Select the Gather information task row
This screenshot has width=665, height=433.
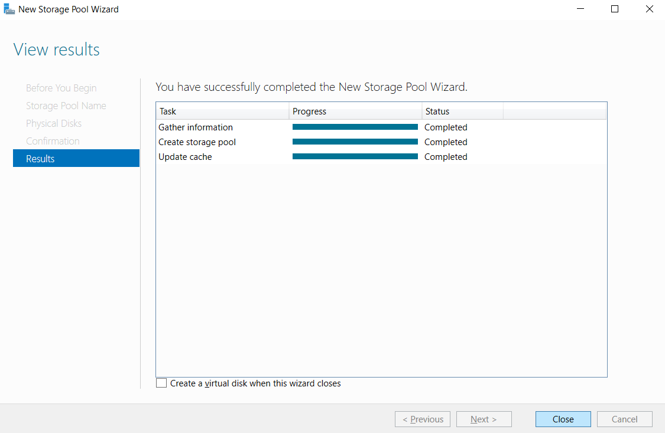(x=381, y=127)
